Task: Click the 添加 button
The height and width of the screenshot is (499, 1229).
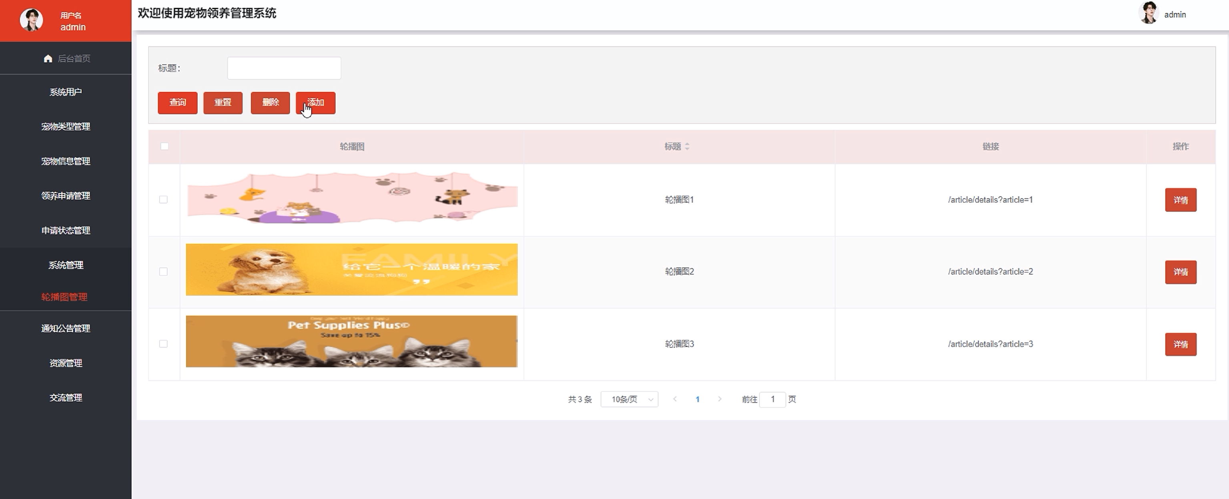Action: (x=315, y=102)
